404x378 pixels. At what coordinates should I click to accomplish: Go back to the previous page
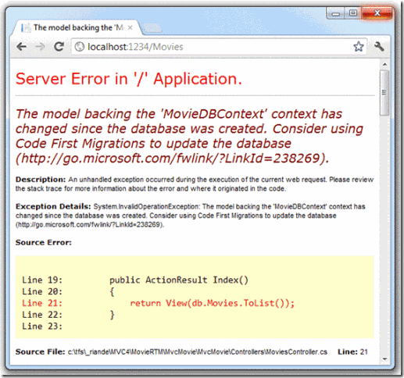[22, 47]
